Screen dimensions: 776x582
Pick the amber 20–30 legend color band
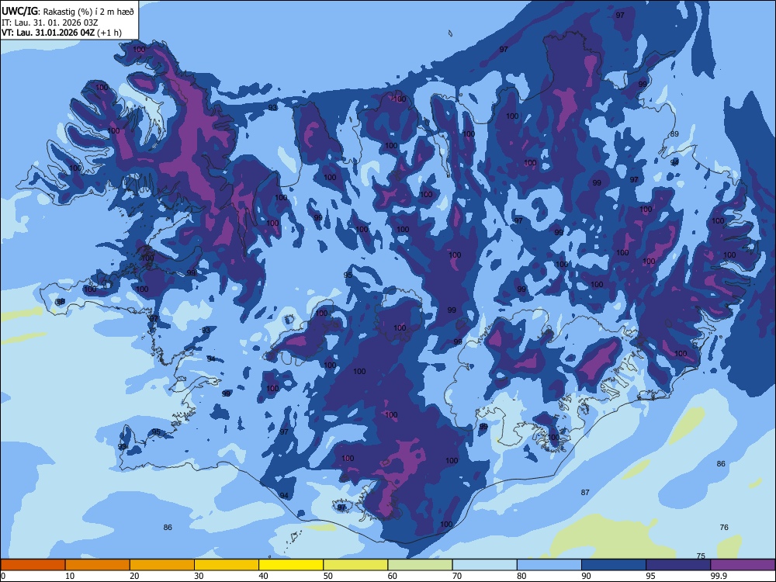click(x=162, y=565)
